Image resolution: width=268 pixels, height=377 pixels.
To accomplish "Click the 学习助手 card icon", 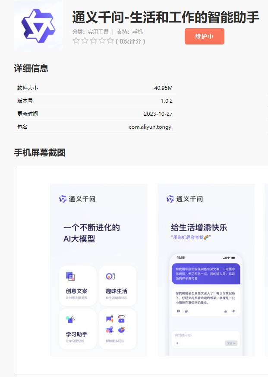I will pyautogui.click(x=70, y=320).
